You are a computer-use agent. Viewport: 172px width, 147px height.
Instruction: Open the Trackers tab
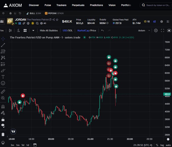pyautogui.click(x=61, y=5)
